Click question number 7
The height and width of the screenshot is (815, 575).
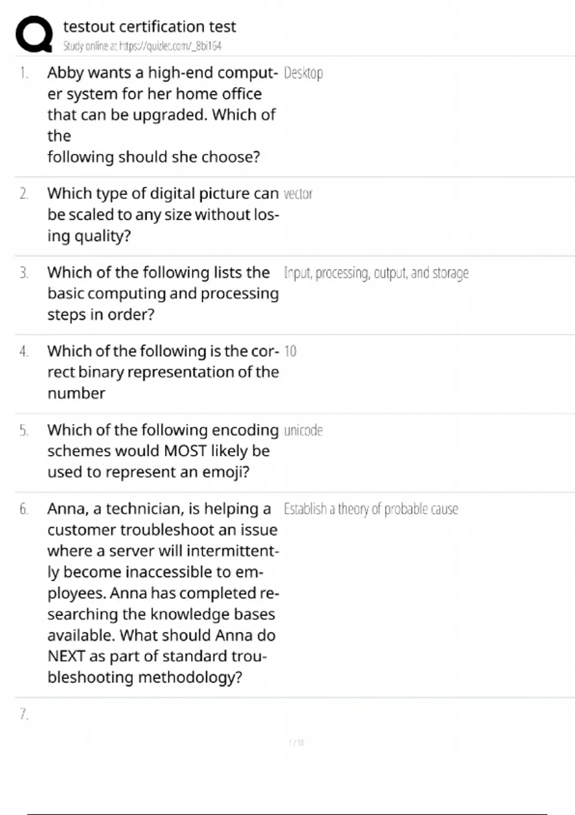pos(24,714)
